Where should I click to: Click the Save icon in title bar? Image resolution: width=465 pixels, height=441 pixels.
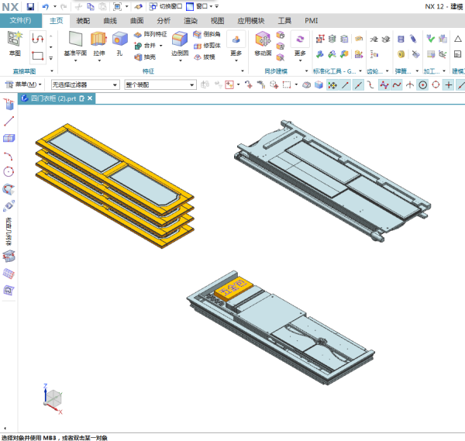(x=30, y=6)
